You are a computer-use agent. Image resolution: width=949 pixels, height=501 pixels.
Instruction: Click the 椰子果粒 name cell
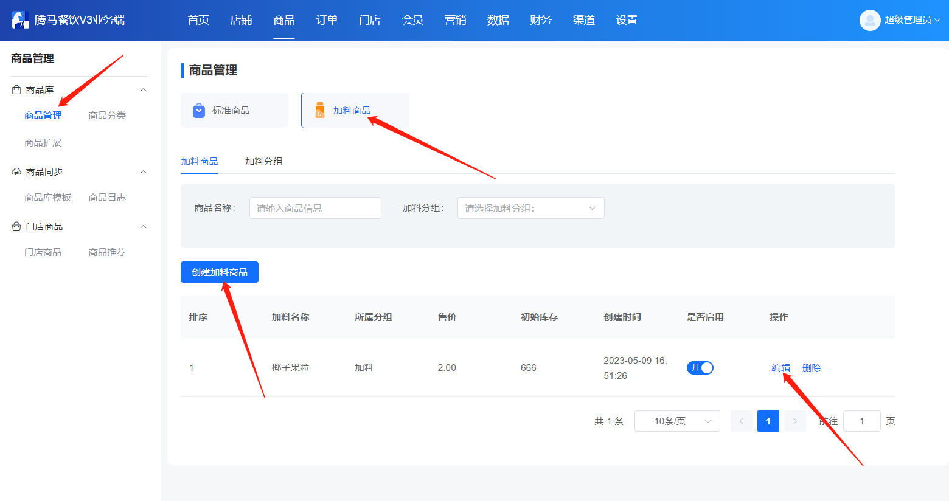(x=291, y=368)
